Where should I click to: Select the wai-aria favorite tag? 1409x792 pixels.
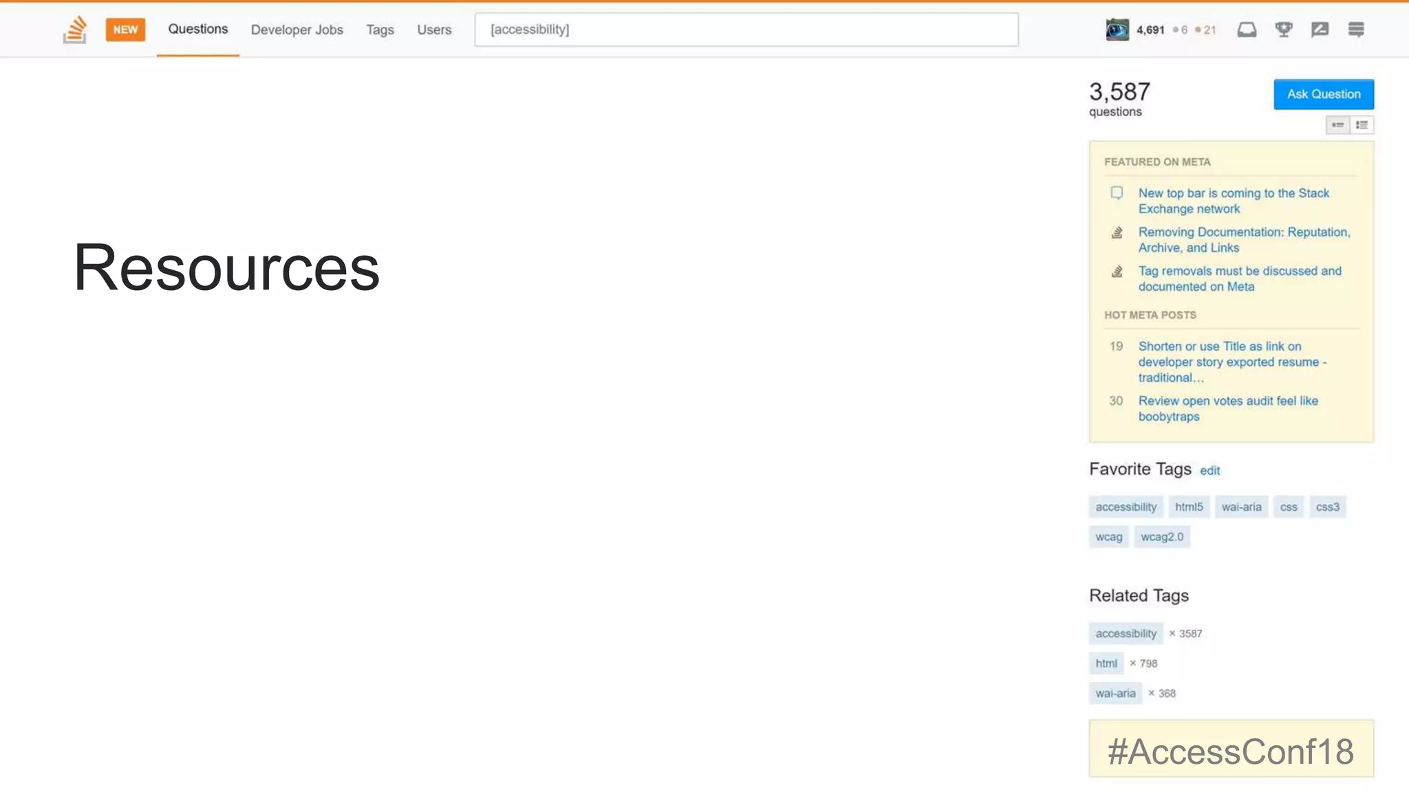tap(1241, 507)
